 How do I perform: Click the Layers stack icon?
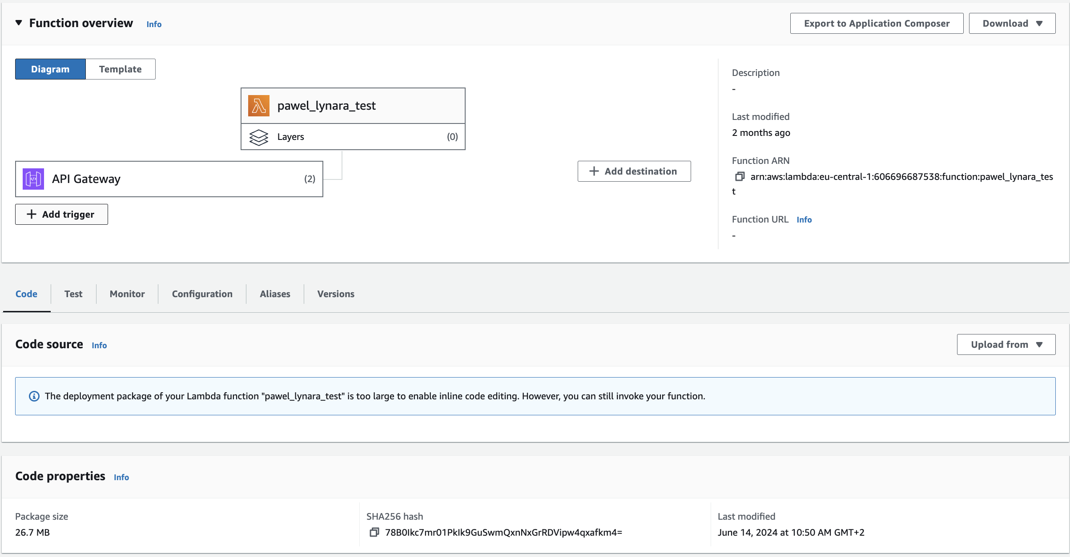pyautogui.click(x=259, y=137)
